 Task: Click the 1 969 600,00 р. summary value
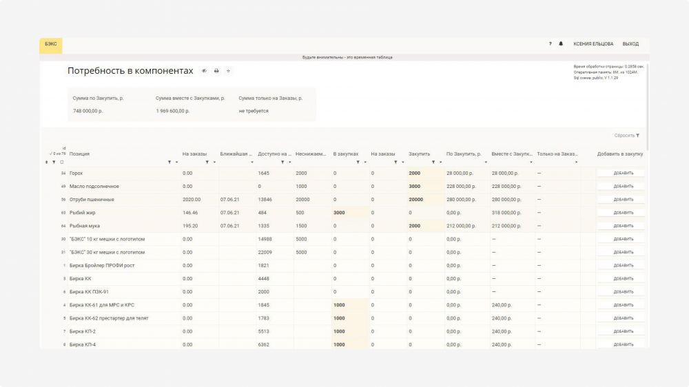173,111
